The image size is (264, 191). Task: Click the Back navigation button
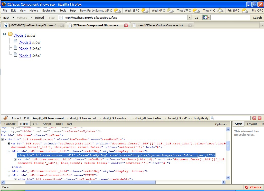[x=6, y=18]
